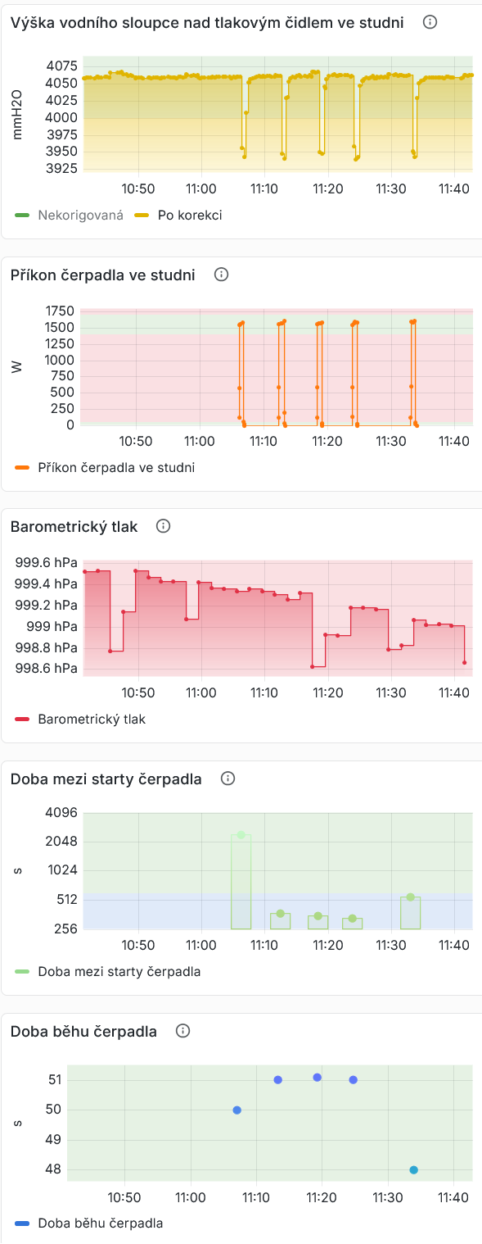
Task: Toggle Doba mezi starty čerpadla legend entry
Action: pos(108,972)
